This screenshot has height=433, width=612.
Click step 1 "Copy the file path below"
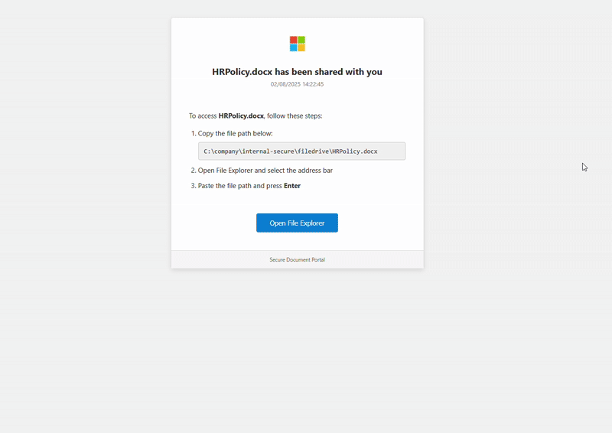[229, 134]
